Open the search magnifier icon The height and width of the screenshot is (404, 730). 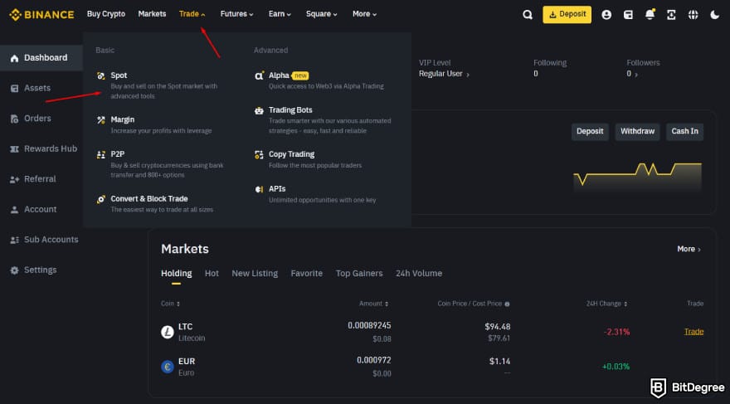coord(527,15)
